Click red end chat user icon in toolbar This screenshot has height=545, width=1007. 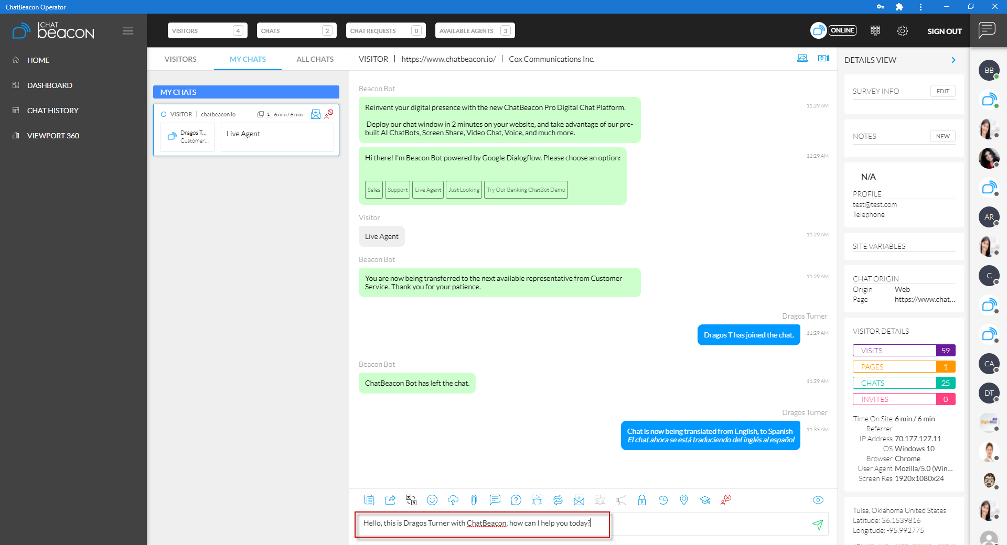(726, 500)
